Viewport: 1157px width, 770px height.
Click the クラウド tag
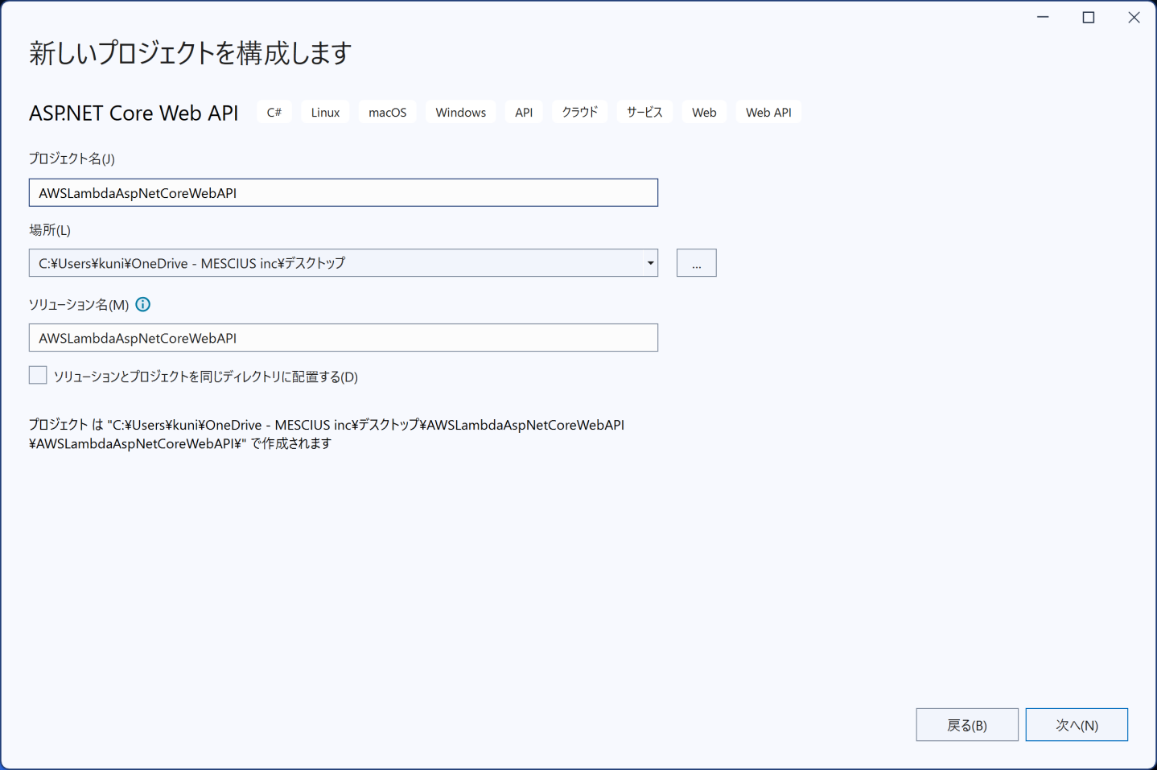580,113
